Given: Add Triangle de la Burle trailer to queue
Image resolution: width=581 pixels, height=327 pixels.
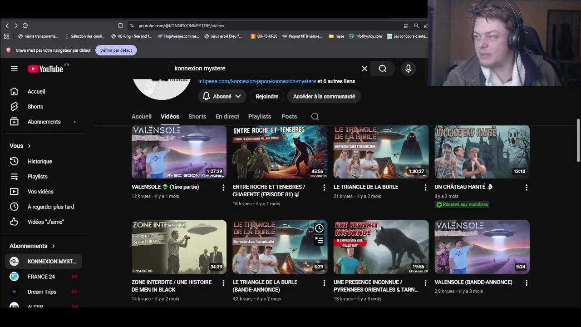Looking at the screenshot, I should pos(320,241).
